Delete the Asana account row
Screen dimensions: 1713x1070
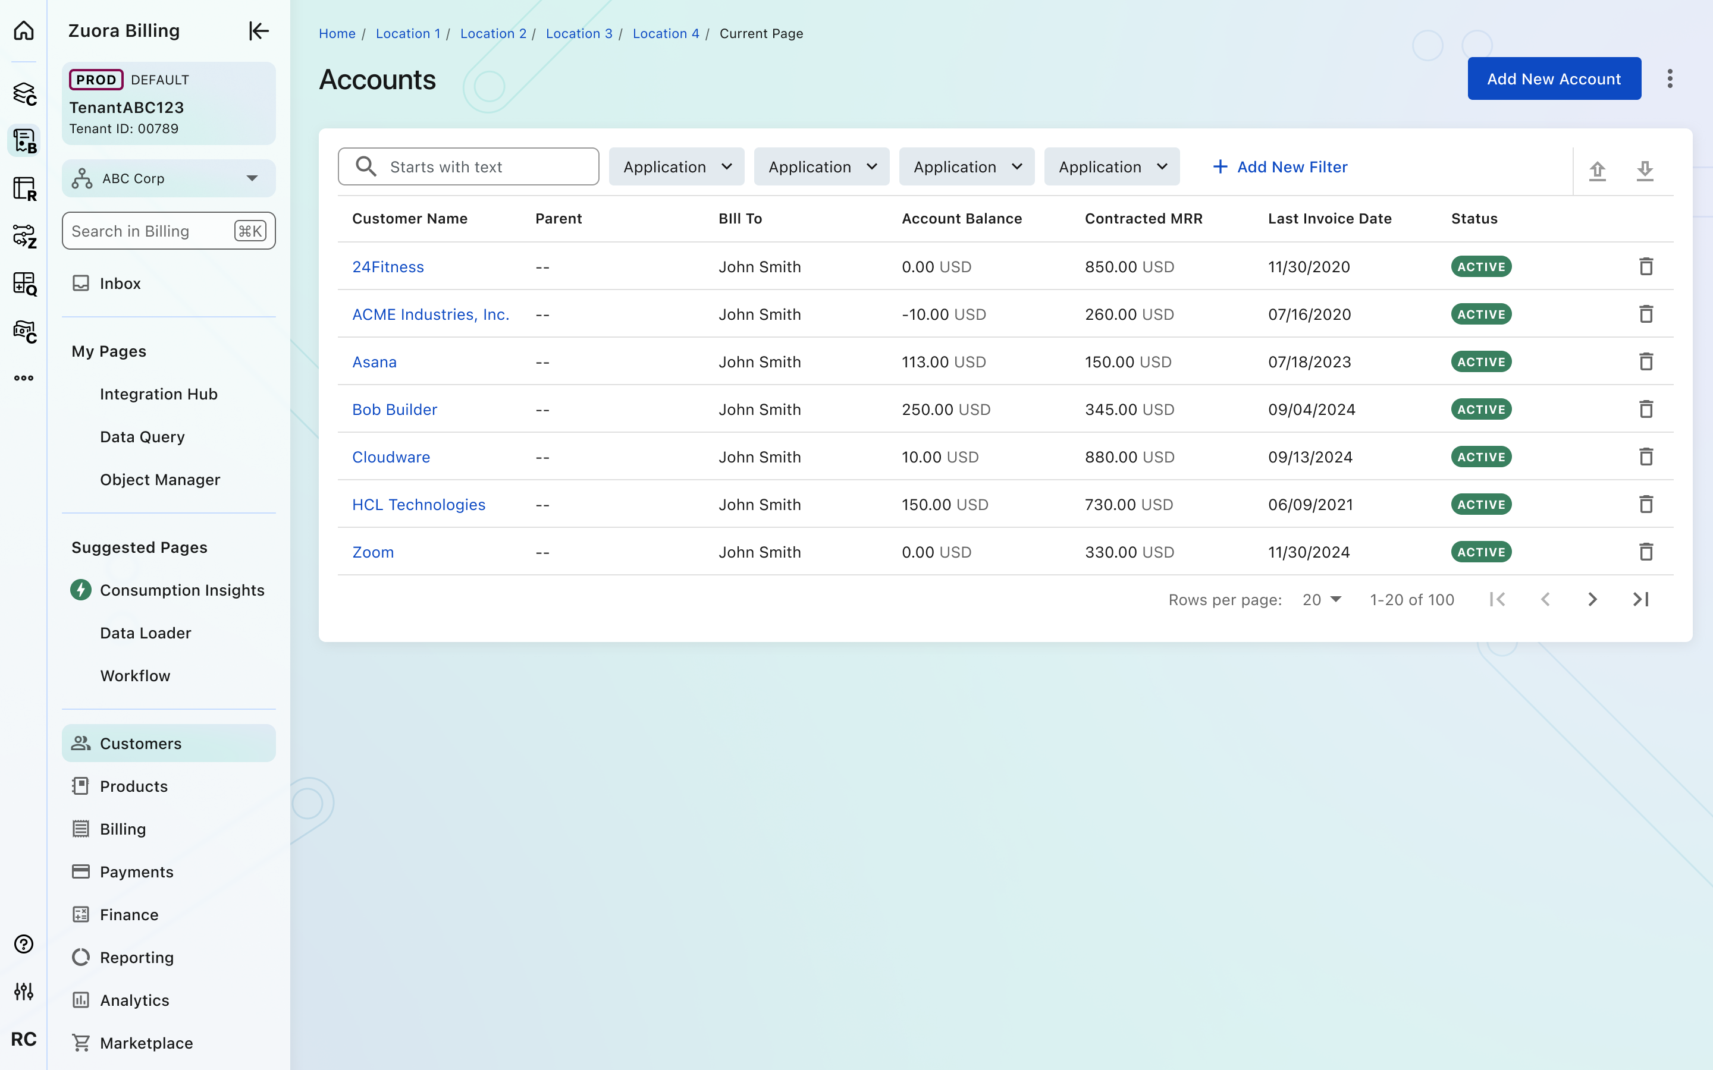pos(1646,361)
